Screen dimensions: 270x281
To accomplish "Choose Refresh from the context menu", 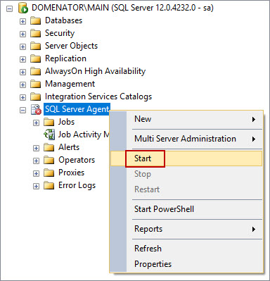I will point(186,249).
